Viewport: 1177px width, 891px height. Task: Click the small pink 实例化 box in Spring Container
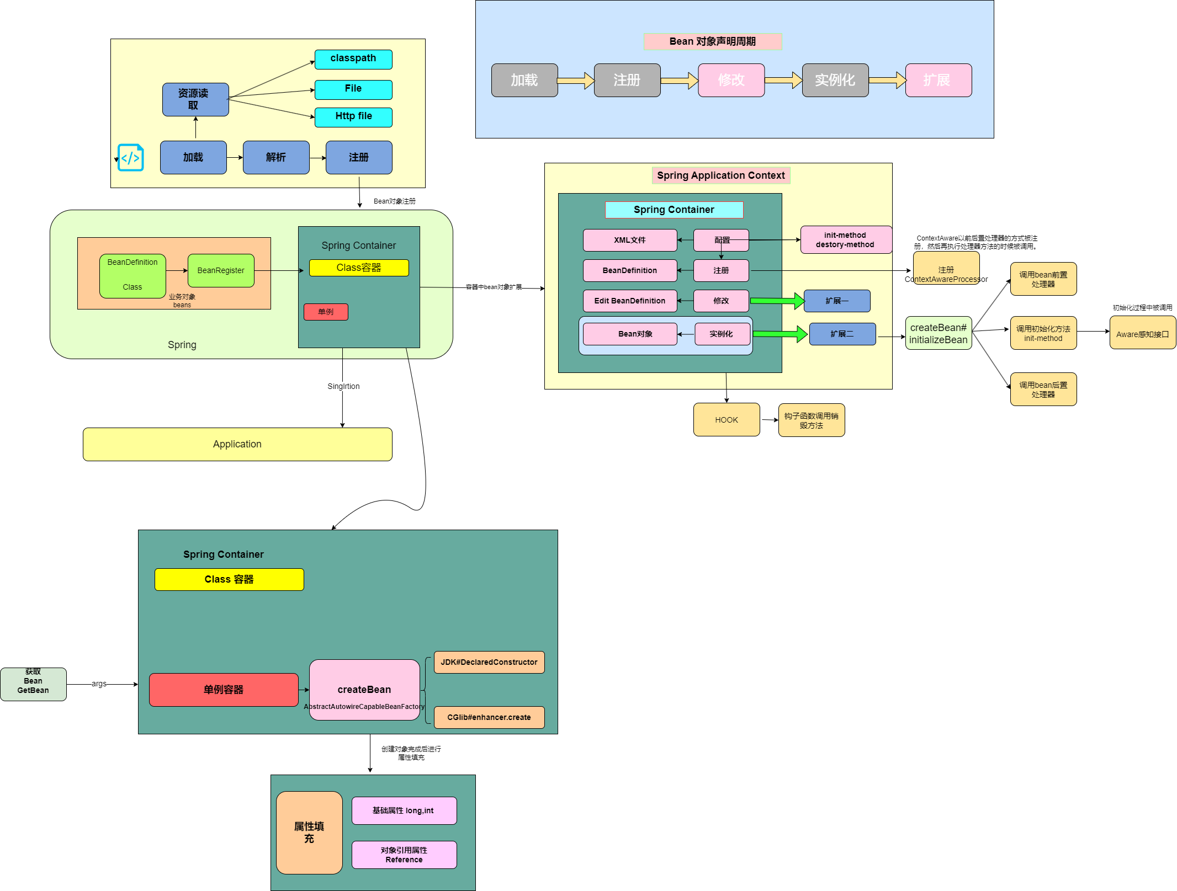(x=722, y=334)
